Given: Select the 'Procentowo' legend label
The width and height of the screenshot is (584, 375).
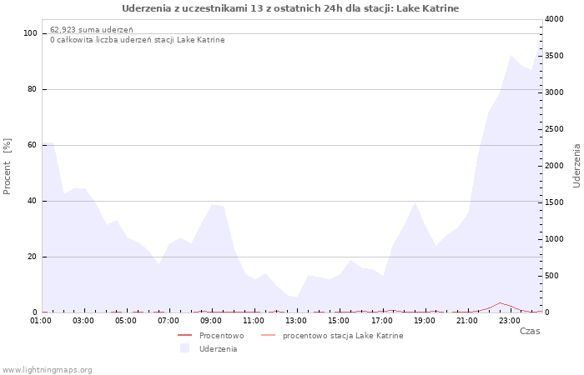Looking at the screenshot, I should click(x=221, y=336).
